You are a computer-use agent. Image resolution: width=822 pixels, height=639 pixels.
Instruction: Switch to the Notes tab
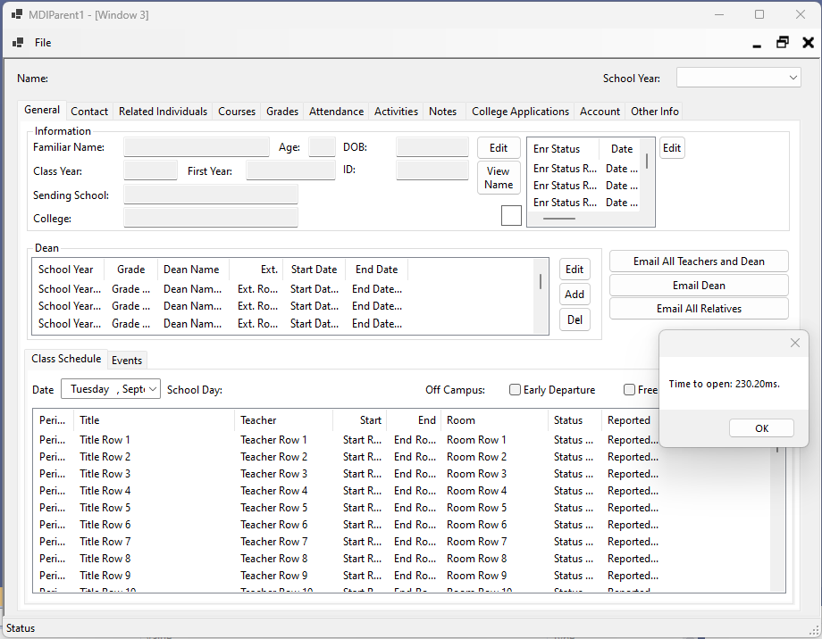pyautogui.click(x=442, y=111)
